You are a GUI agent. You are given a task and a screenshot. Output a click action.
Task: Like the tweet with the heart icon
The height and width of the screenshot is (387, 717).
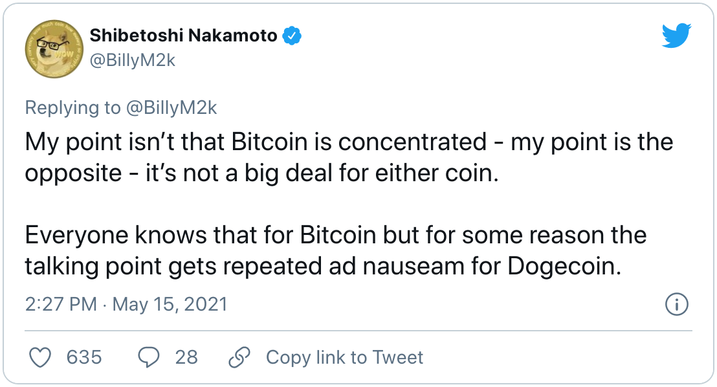40,357
